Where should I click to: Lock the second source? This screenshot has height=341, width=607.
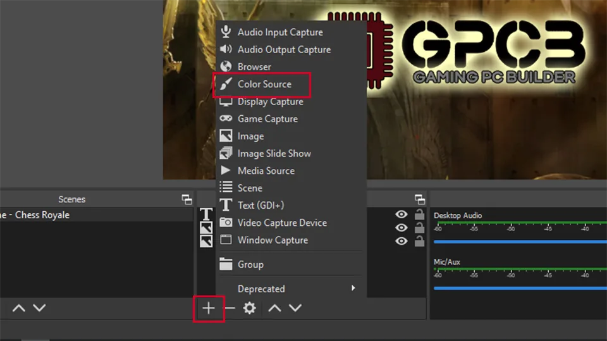coord(419,228)
